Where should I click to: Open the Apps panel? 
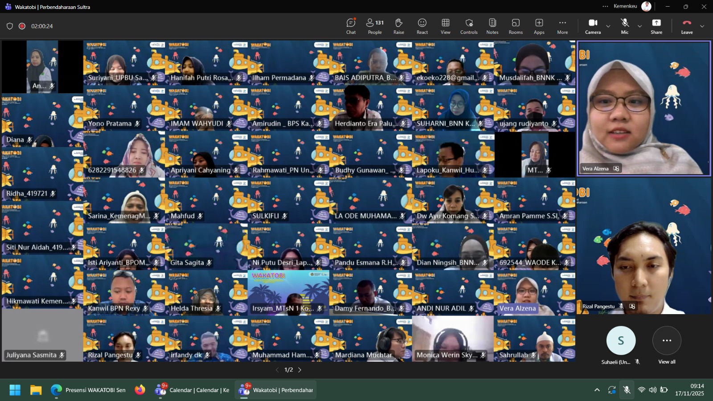coord(539,26)
